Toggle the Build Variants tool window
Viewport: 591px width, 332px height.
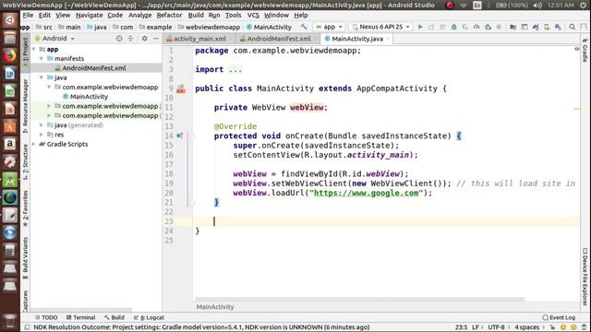pyautogui.click(x=25, y=257)
